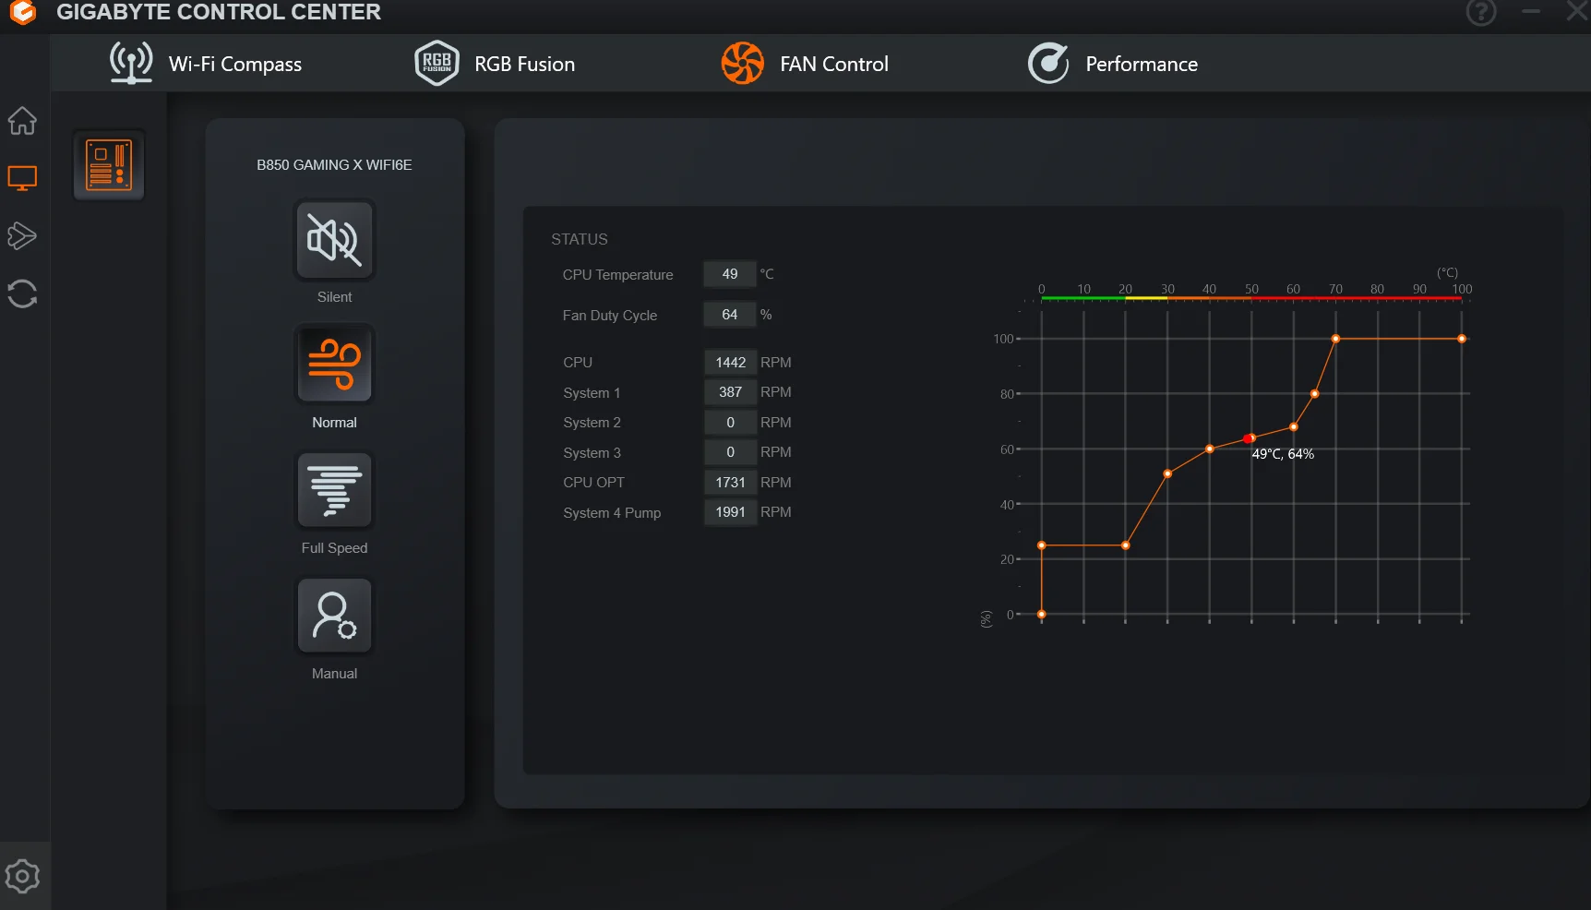The height and width of the screenshot is (910, 1591).
Task: Minimize the Gigabyte Control Center window
Action: point(1531,12)
